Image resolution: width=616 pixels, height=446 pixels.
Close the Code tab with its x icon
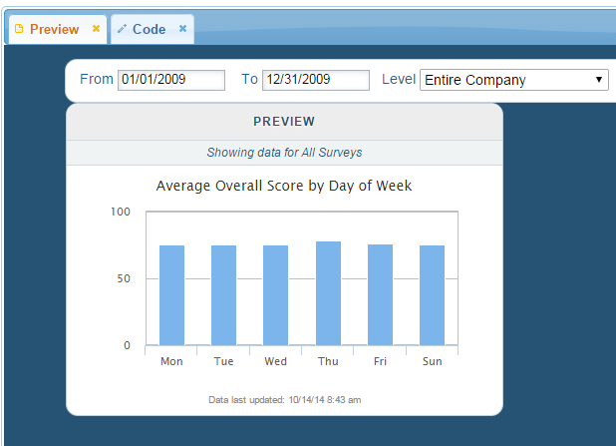(182, 28)
